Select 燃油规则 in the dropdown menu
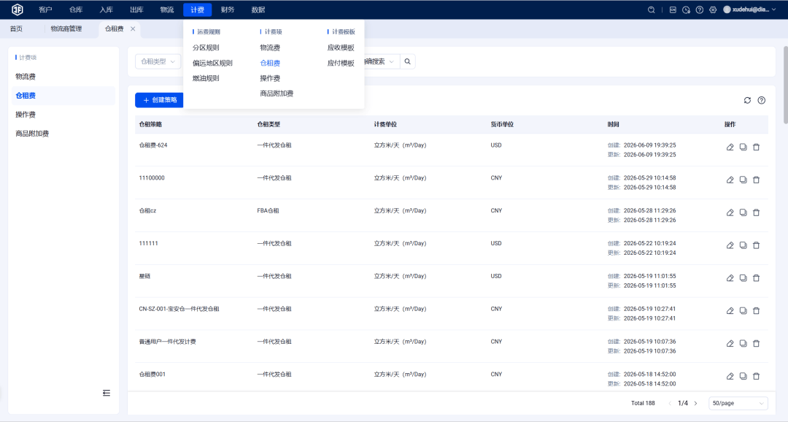788x422 pixels. coord(206,78)
